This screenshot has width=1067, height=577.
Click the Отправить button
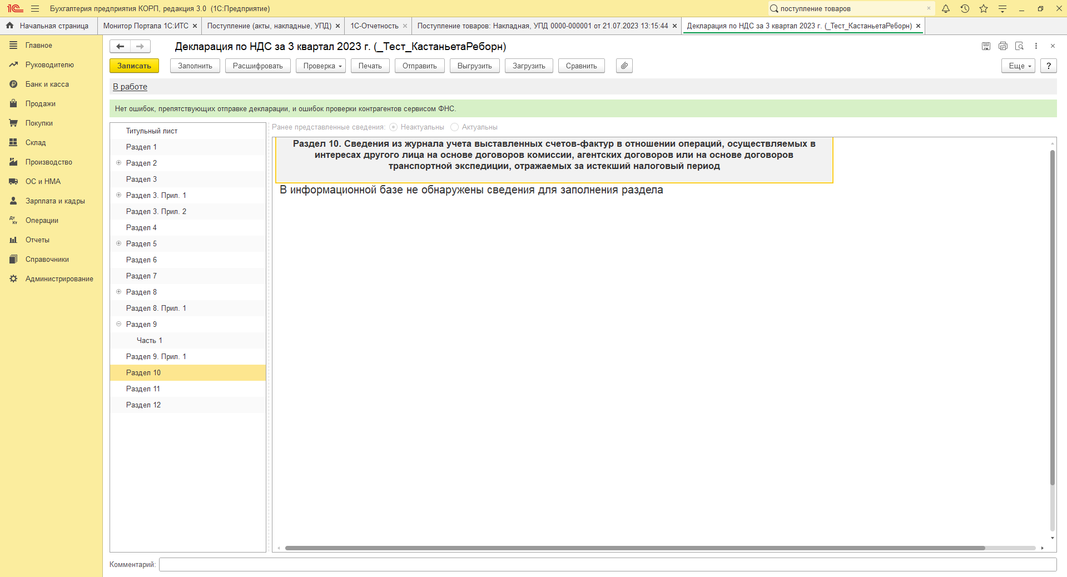420,66
